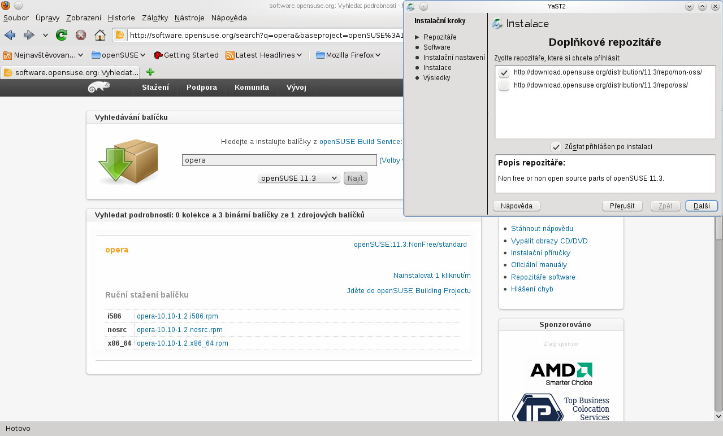Open the Zobrazení menu

coord(84,18)
